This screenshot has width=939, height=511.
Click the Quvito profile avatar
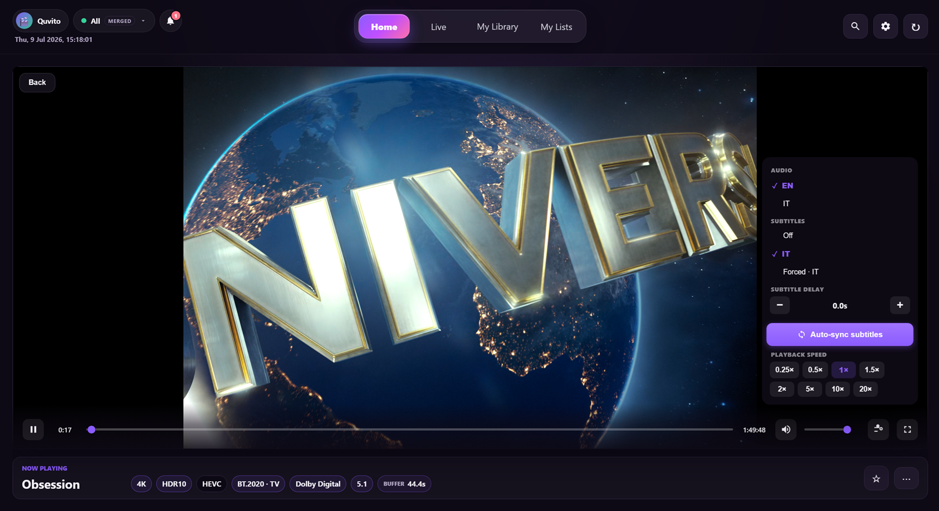[24, 21]
